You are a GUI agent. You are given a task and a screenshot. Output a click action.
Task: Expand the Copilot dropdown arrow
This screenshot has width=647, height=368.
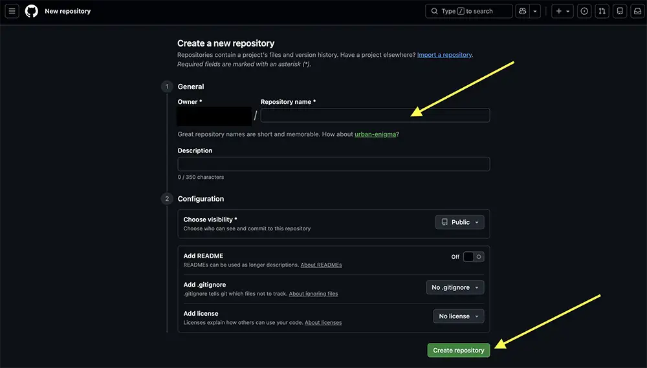click(535, 11)
